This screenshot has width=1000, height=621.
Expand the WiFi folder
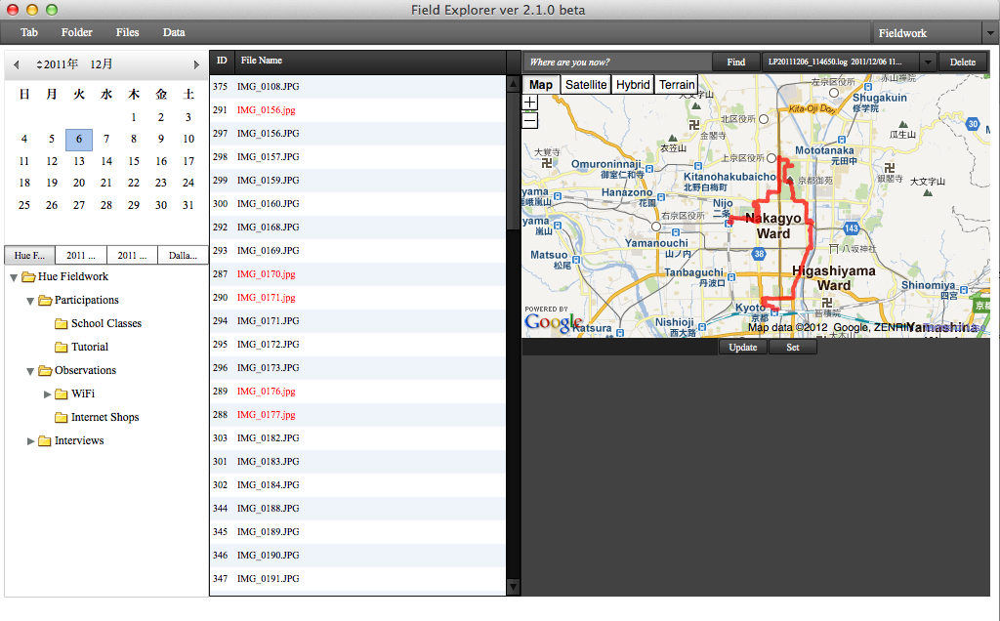48,393
